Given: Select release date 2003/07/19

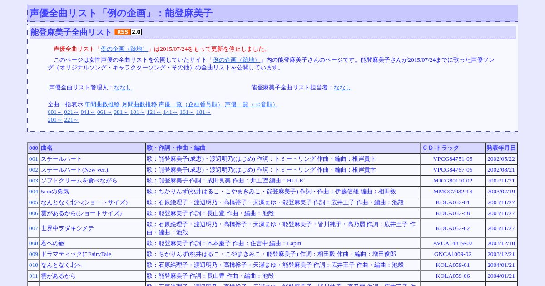Looking at the screenshot, I should [501, 192].
